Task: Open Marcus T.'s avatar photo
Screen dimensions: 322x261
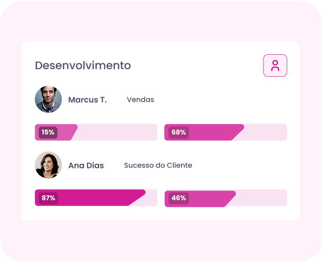Action: coord(48,99)
